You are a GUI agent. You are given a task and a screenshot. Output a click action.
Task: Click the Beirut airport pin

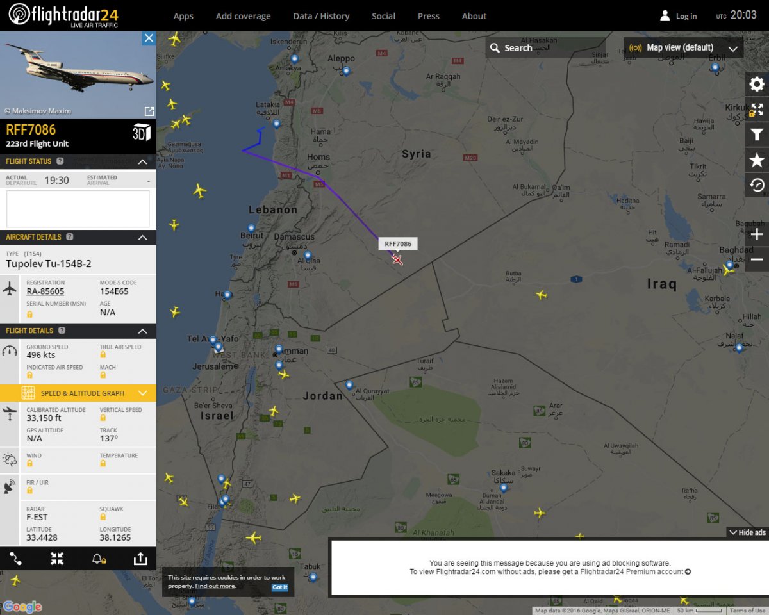(x=251, y=228)
